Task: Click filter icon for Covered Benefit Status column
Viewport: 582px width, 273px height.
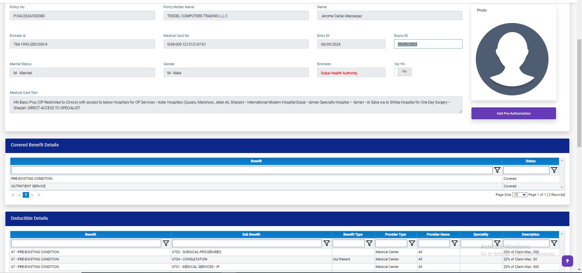Action: 554,170
